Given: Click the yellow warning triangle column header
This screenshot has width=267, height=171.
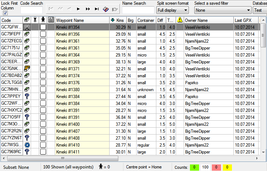Looking at the screenshot, I should 180,20.
